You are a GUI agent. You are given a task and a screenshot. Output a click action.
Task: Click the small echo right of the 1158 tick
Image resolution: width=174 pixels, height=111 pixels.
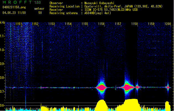point(137,87)
